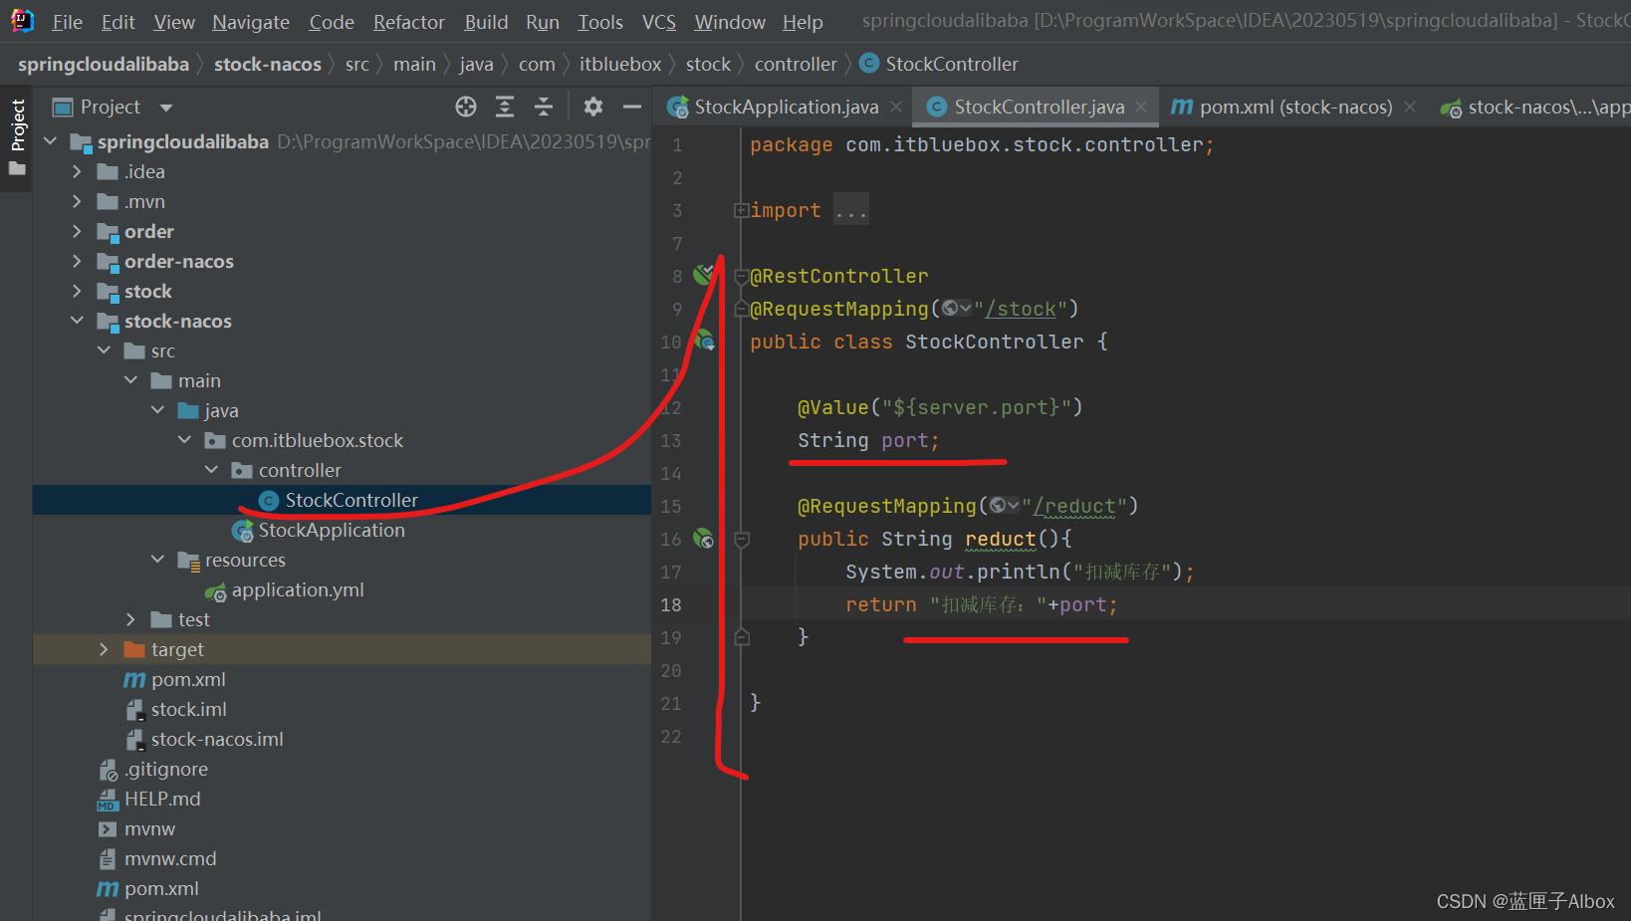Screen dimensions: 1631x921
Task: Open the VCS menu
Action: tap(658, 22)
